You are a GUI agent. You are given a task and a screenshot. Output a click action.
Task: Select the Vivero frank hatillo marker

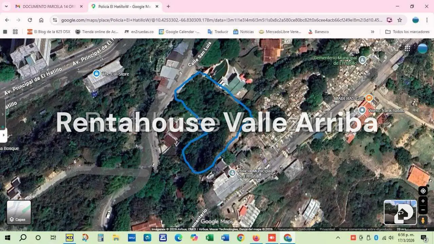click(362, 110)
